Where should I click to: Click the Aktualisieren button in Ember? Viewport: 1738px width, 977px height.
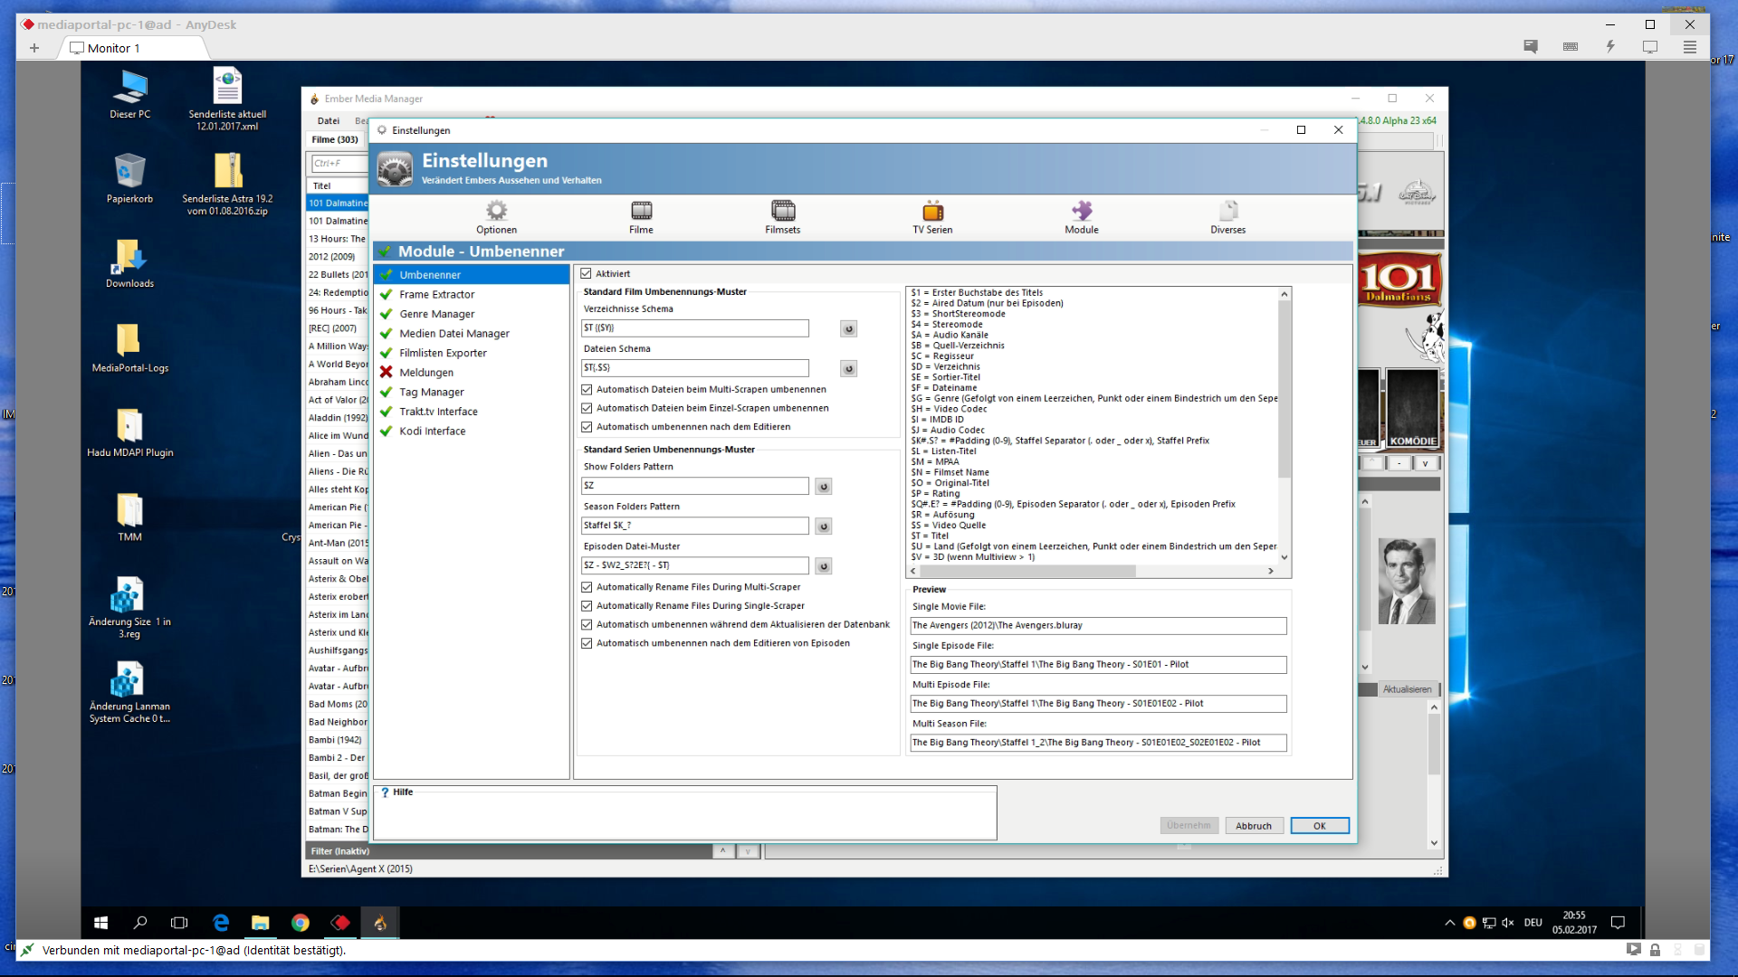1407,689
